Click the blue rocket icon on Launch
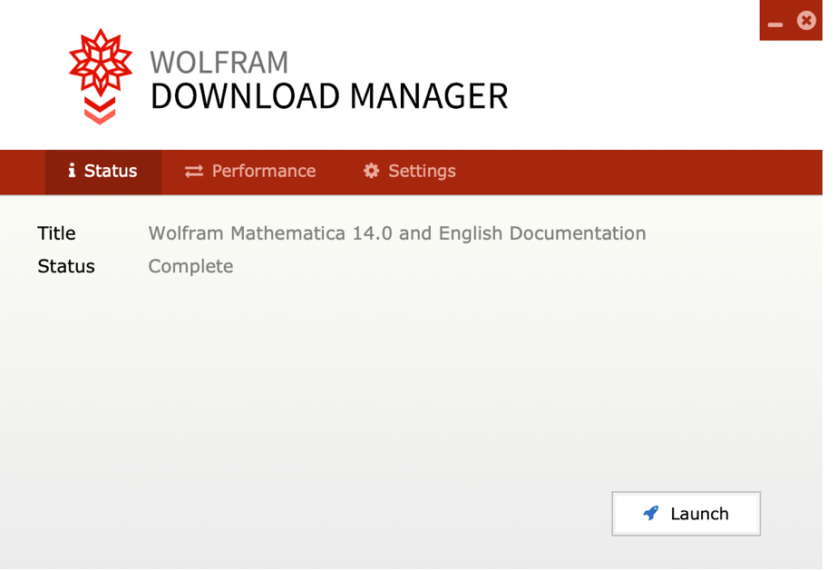The width and height of the screenshot is (837, 571). click(651, 513)
